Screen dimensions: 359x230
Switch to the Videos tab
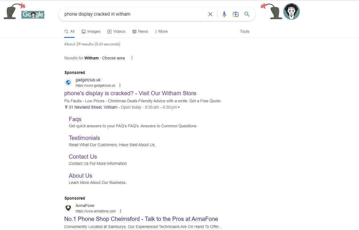pos(116,32)
